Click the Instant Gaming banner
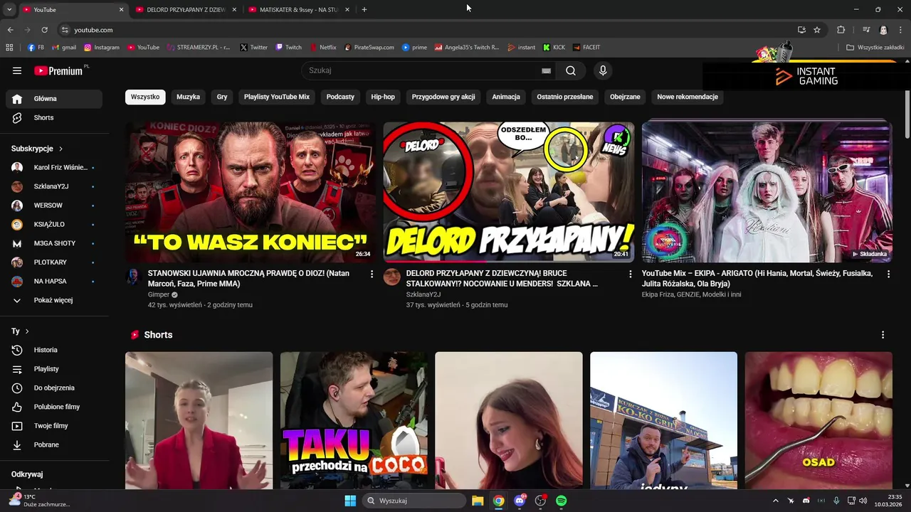The image size is (911, 512). (x=806, y=77)
